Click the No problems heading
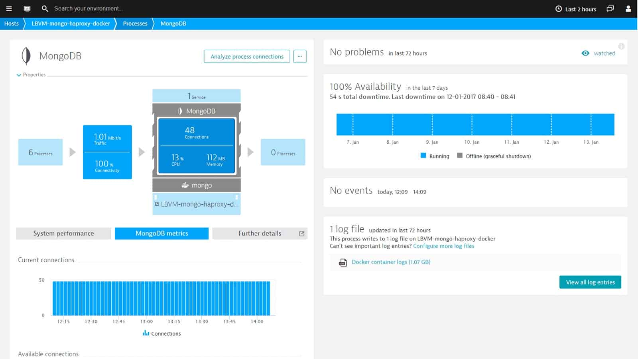 356,52
